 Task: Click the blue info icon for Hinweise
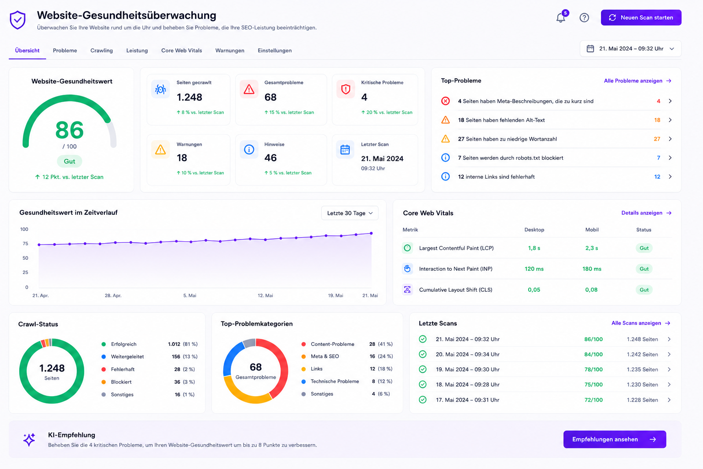coord(249,150)
